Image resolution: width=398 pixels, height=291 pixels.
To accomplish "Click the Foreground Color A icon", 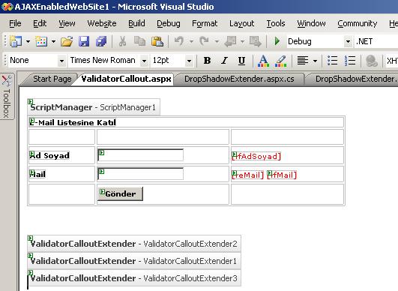I will pos(263,61).
